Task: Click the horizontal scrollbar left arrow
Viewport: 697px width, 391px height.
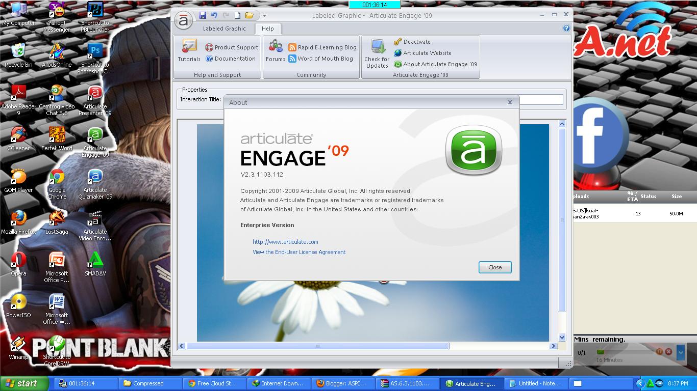Action: point(182,346)
